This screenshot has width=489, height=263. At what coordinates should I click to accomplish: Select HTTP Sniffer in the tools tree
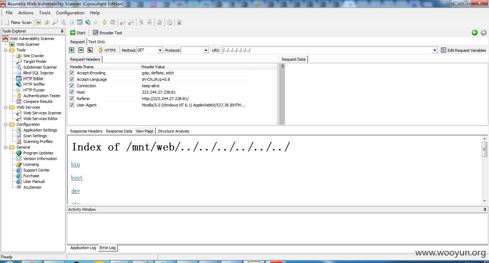34,84
